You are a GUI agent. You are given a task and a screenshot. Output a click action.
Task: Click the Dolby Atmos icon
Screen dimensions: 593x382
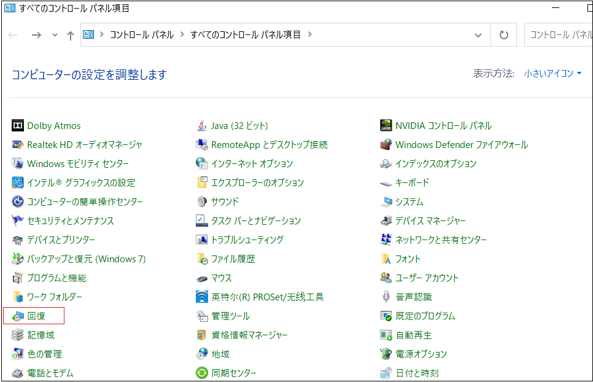pos(18,126)
